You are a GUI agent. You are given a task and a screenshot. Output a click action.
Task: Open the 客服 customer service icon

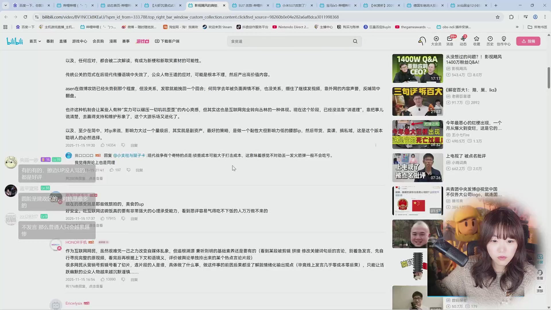(540, 275)
